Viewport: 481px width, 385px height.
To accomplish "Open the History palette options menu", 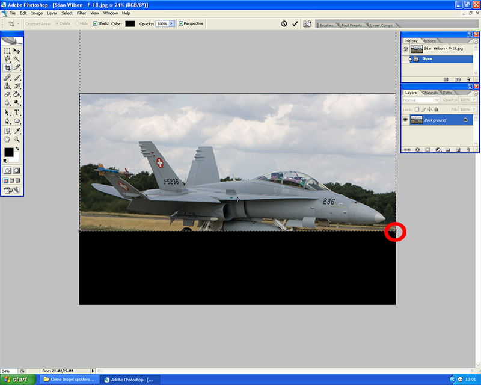I will pyautogui.click(x=476, y=42).
